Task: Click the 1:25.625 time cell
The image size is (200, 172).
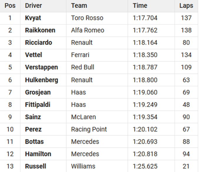Action: [x=145, y=166]
